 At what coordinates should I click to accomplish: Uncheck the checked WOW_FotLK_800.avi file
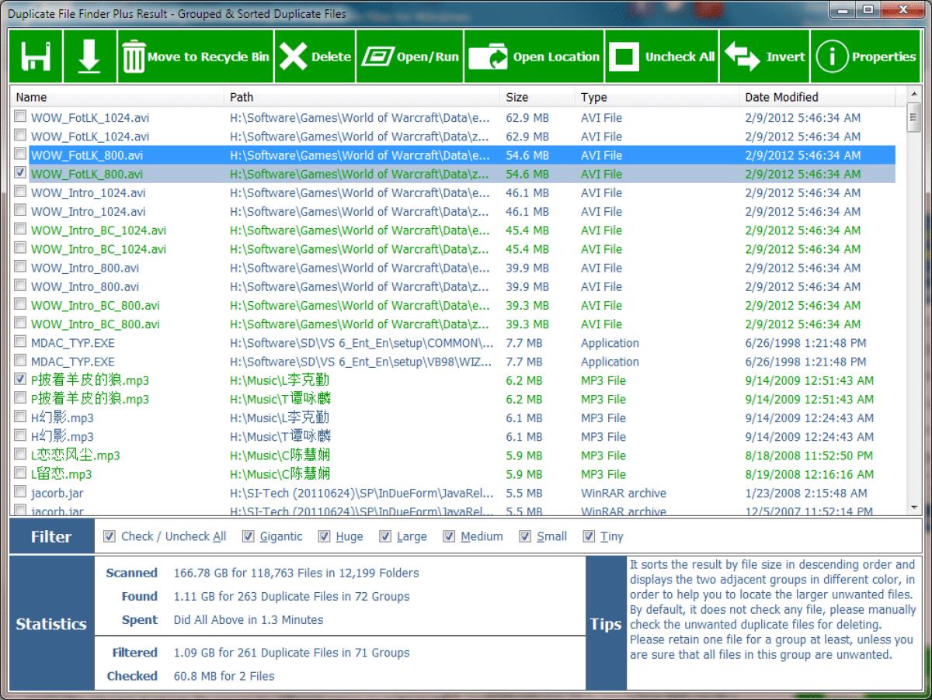19,174
